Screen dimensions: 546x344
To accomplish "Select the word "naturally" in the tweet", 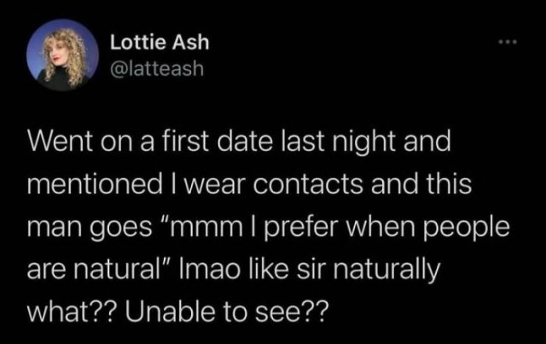I will click(x=386, y=271).
